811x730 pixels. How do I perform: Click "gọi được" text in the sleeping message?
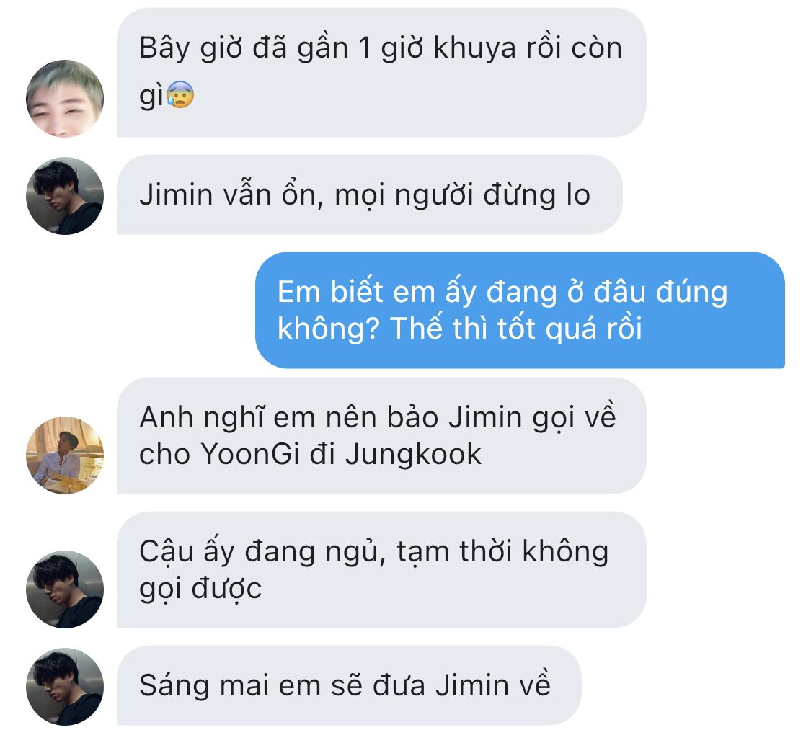(200, 589)
